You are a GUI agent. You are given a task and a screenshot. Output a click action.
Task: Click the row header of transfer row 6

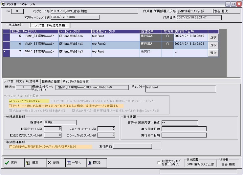pyautogui.click(x=6, y=45)
